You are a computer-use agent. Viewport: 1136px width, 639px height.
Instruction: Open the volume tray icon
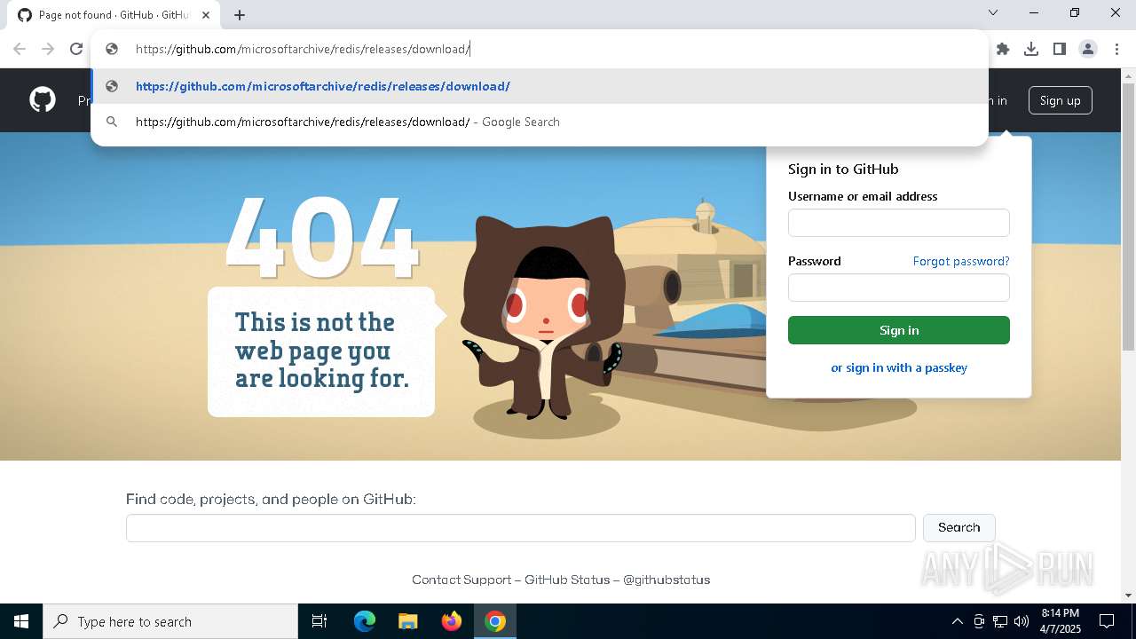click(1022, 621)
